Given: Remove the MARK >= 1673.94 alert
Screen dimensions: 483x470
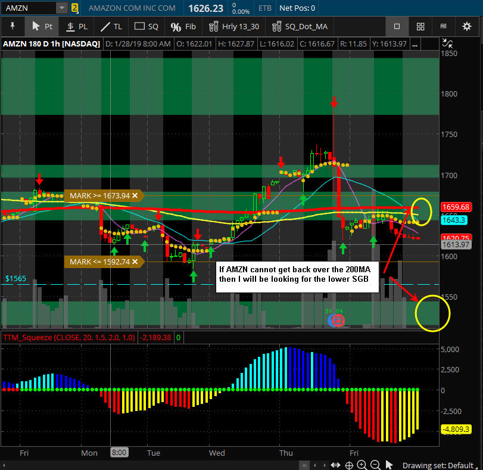Looking at the screenshot, I should [135, 195].
